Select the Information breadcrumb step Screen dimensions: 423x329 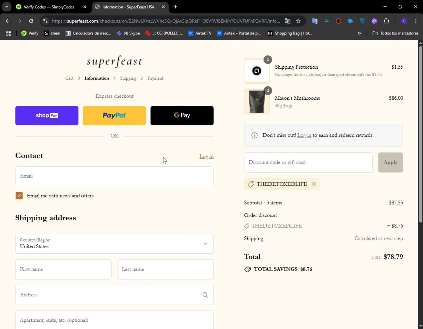point(97,78)
